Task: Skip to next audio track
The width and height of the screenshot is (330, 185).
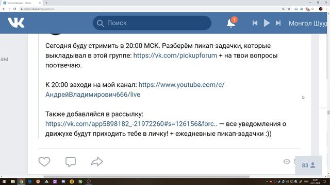Action: coord(278,23)
